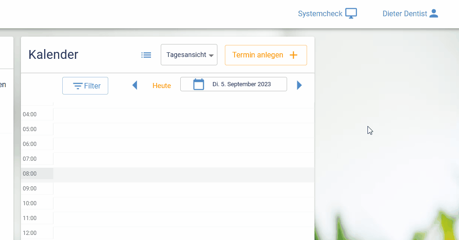The height and width of the screenshot is (240, 459).
Task: Switch to list view using the list icon
Action: tap(146, 55)
